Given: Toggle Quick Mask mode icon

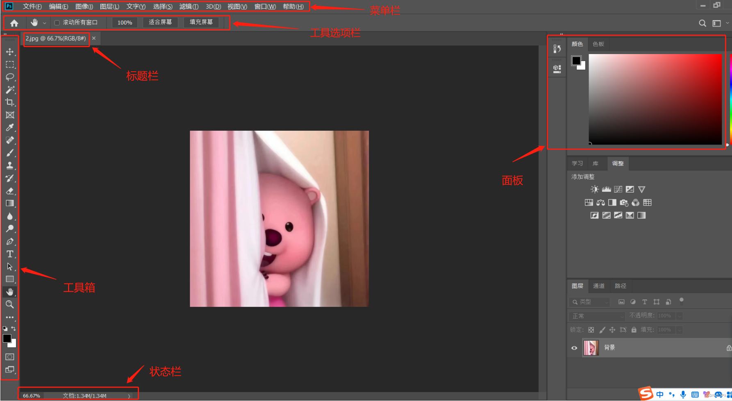Looking at the screenshot, I should tap(10, 357).
